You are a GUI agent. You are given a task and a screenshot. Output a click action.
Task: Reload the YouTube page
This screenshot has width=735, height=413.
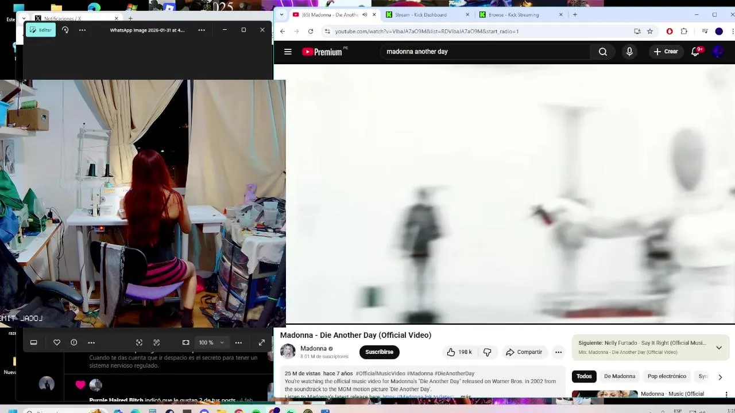(311, 32)
